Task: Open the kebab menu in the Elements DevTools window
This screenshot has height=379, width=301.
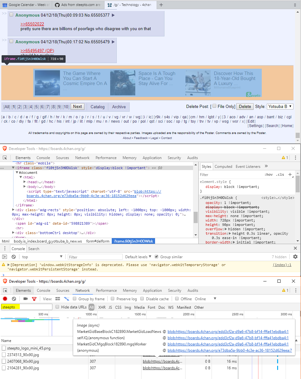Action: pos(295,158)
